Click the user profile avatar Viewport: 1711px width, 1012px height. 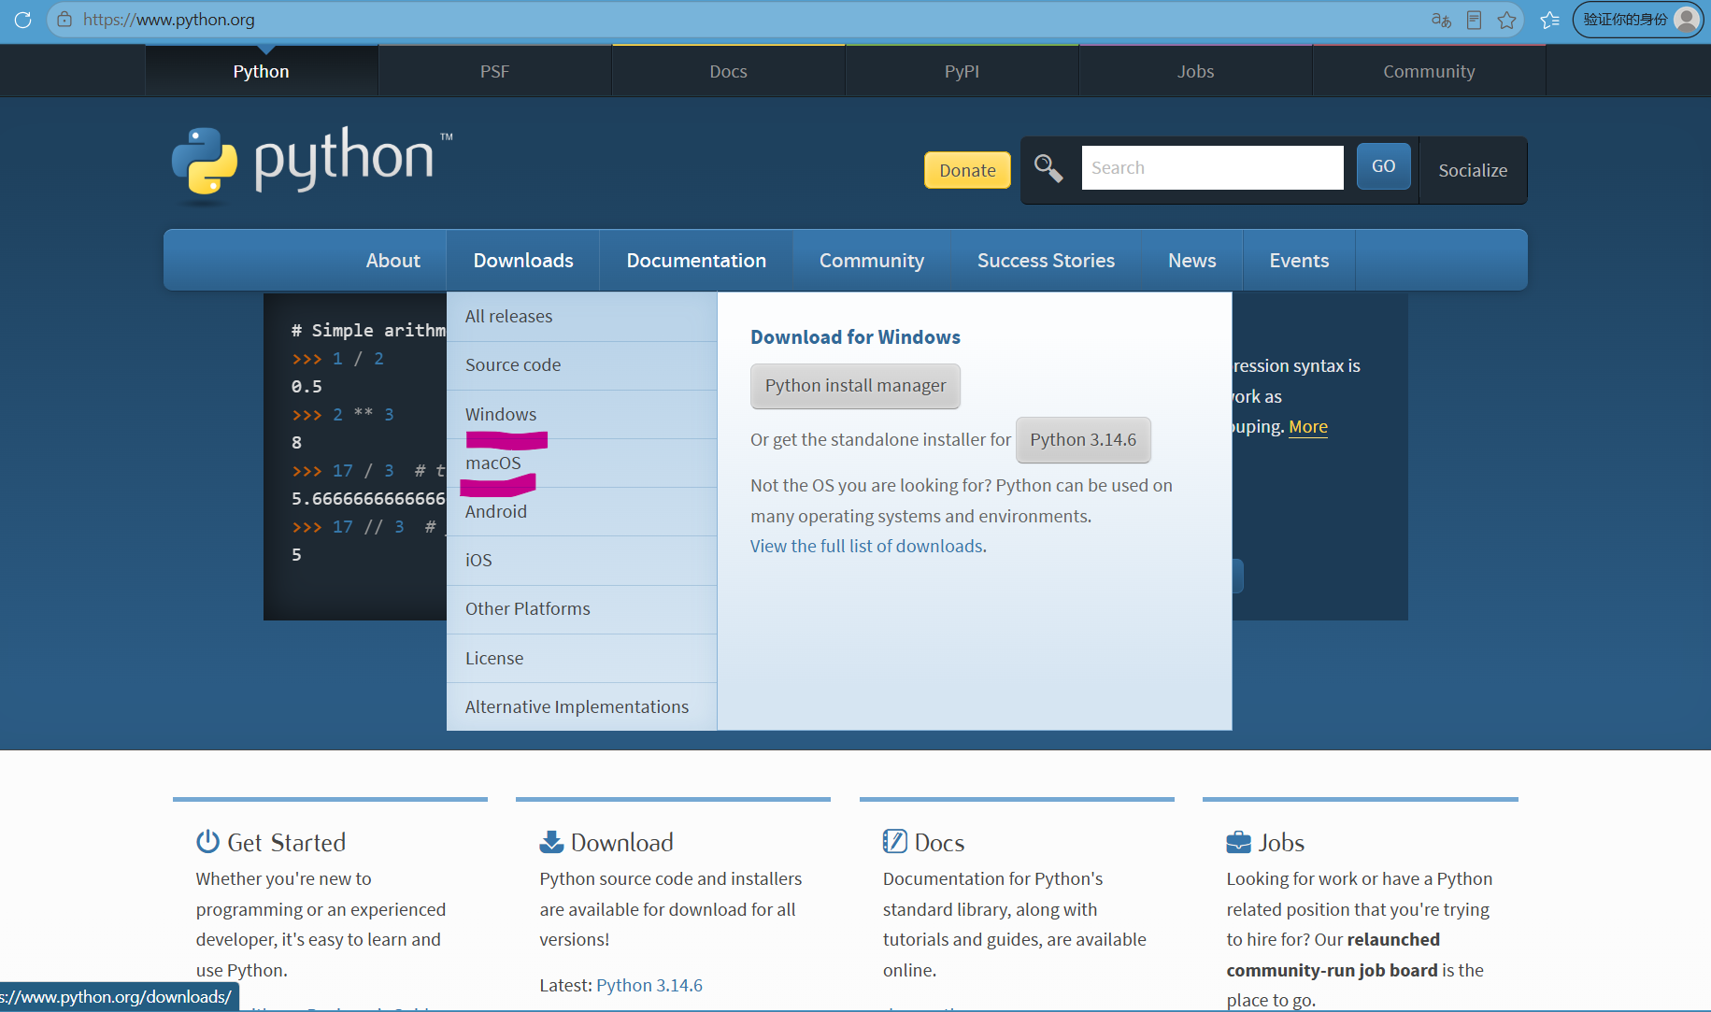[x=1686, y=19]
